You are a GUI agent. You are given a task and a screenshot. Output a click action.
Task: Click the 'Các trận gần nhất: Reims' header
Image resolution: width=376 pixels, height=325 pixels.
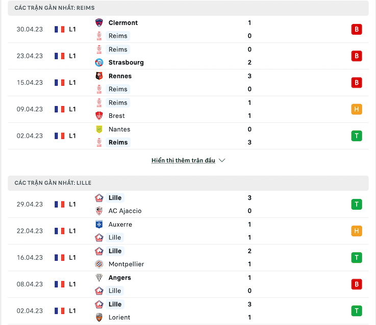pyautogui.click(x=188, y=8)
